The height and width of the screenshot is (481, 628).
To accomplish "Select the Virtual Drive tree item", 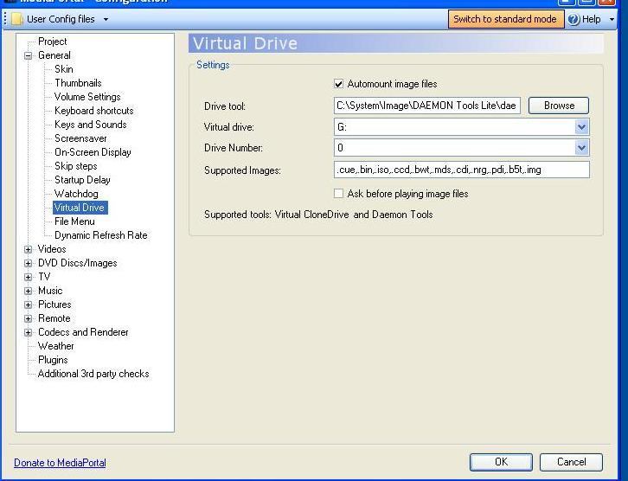I will (80, 208).
